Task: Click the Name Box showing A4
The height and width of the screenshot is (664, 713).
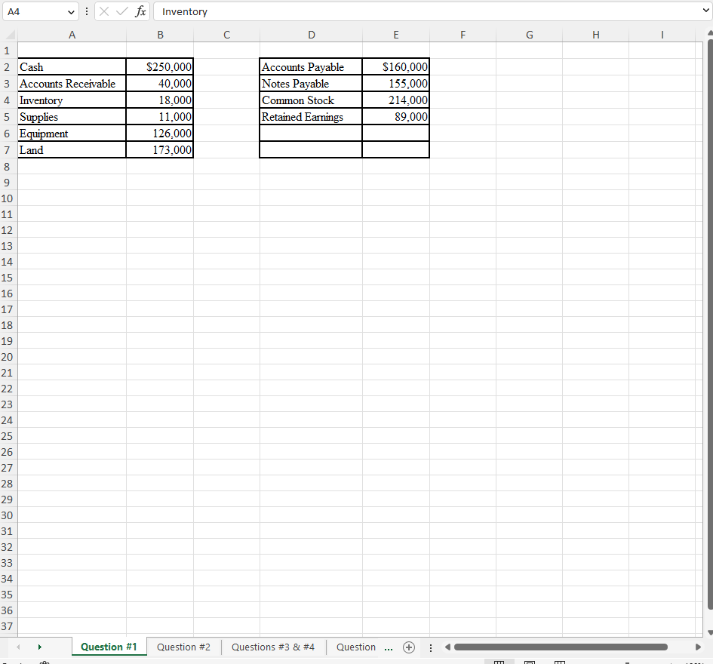Action: pos(35,12)
